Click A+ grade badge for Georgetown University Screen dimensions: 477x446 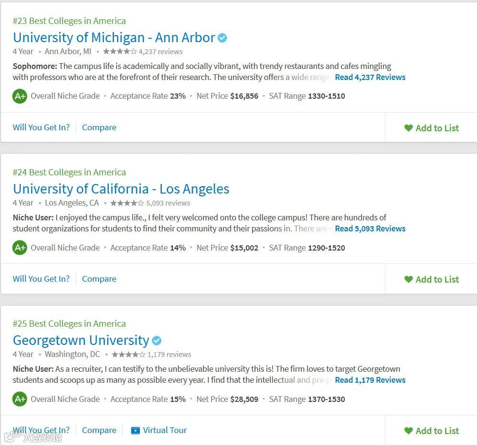coord(20,399)
